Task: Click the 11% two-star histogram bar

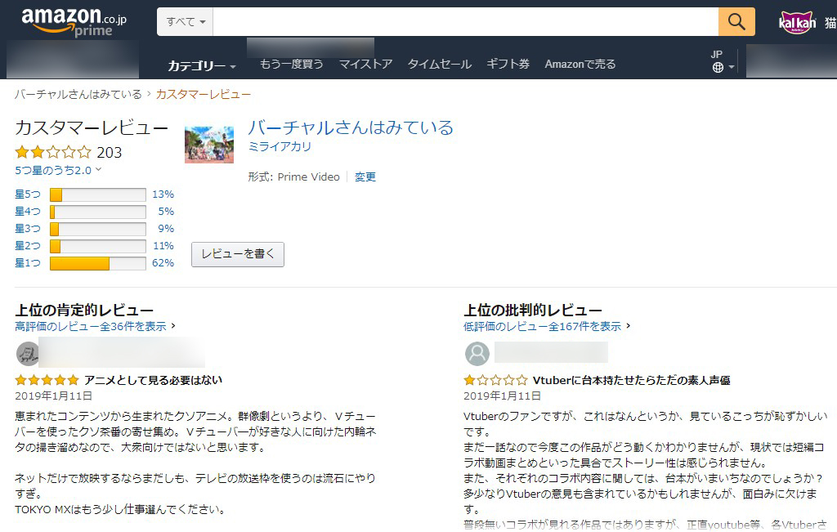Action: pyautogui.click(x=98, y=246)
